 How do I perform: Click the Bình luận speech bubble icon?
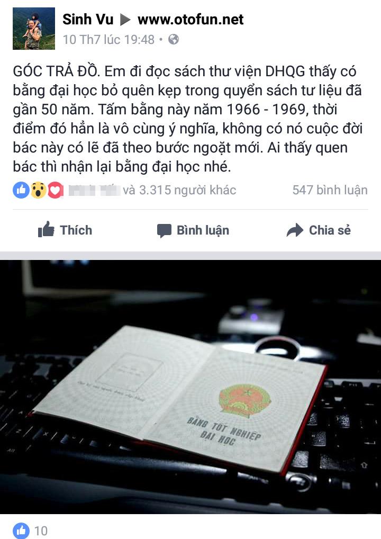pos(164,231)
